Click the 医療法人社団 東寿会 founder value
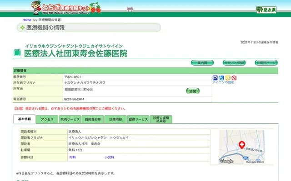 point(84,144)
